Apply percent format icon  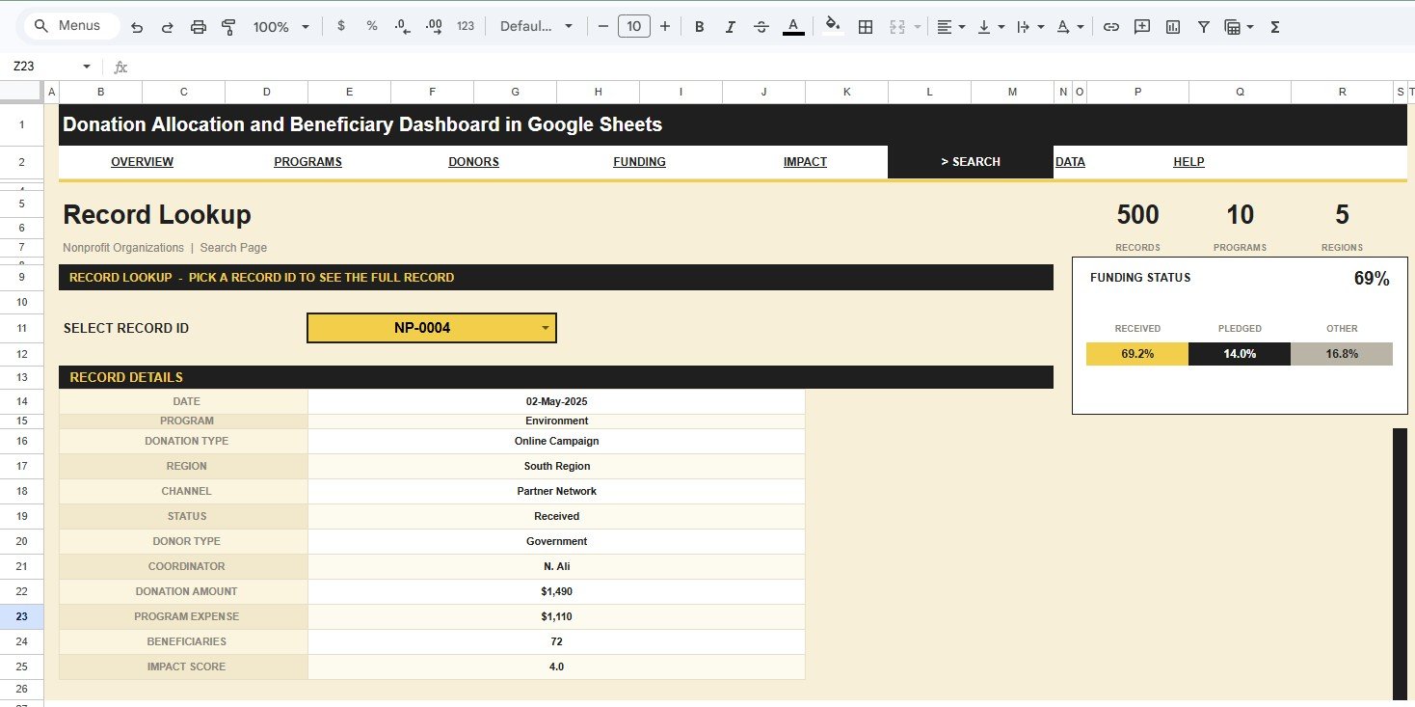372,26
